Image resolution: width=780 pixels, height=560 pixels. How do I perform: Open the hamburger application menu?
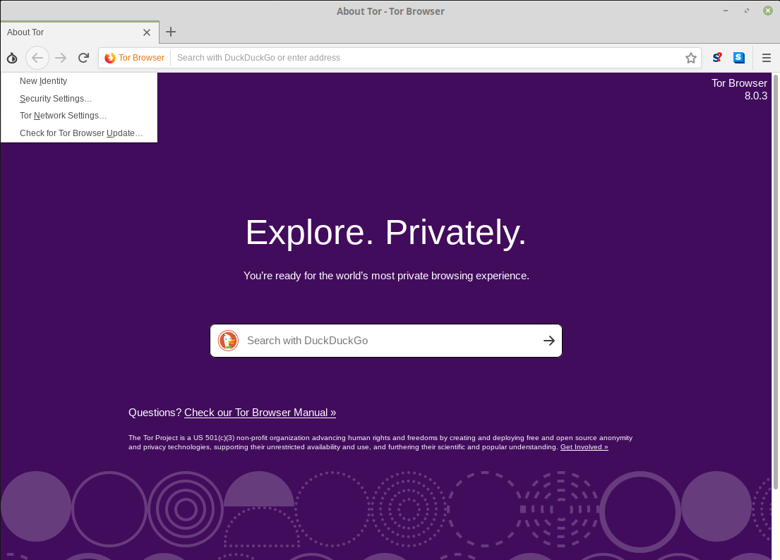[x=766, y=58]
